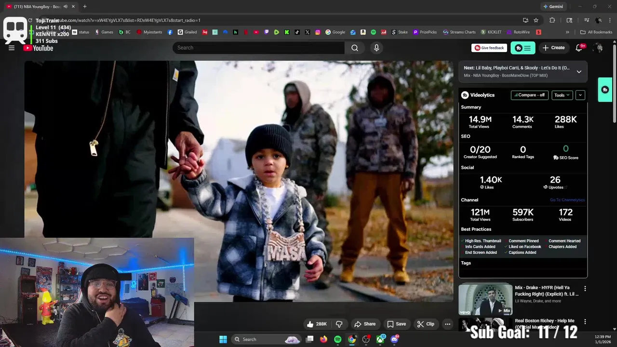
Task: Show more bookmarks overflow chevron
Action: [x=567, y=32]
